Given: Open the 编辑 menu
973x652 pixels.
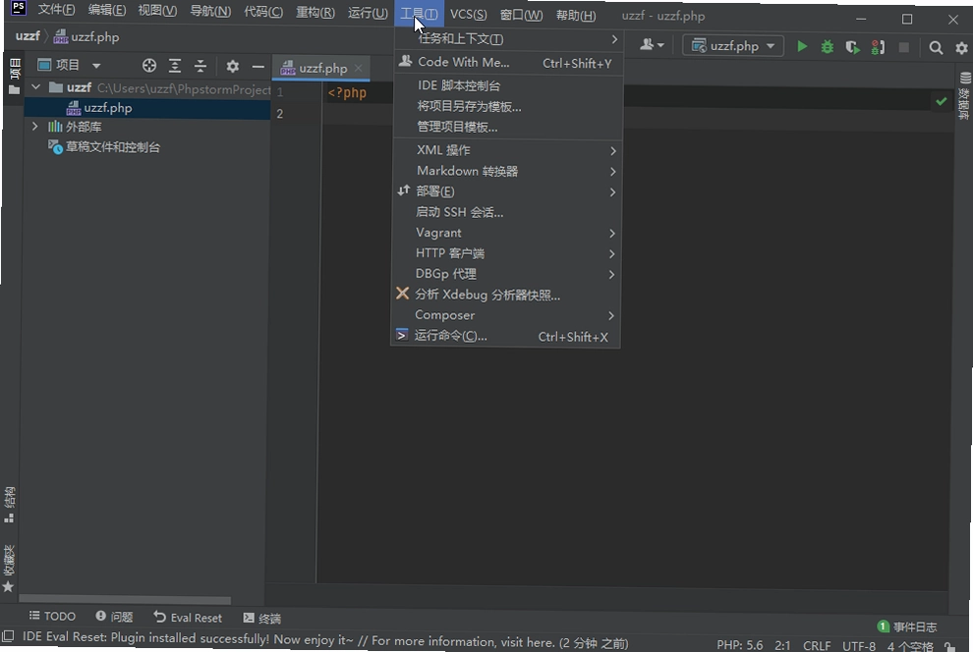Looking at the screenshot, I should point(107,11).
